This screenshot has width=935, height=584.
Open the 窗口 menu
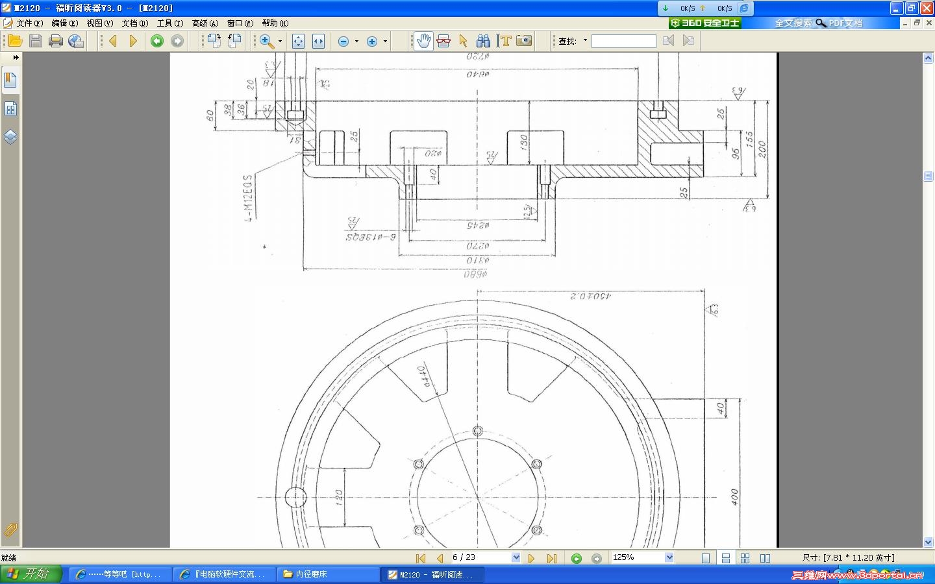click(x=240, y=23)
